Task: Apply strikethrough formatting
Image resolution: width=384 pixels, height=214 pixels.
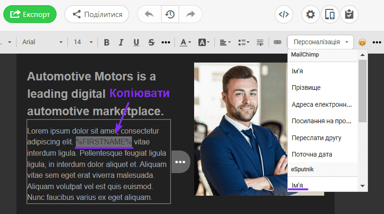Action: point(151,42)
